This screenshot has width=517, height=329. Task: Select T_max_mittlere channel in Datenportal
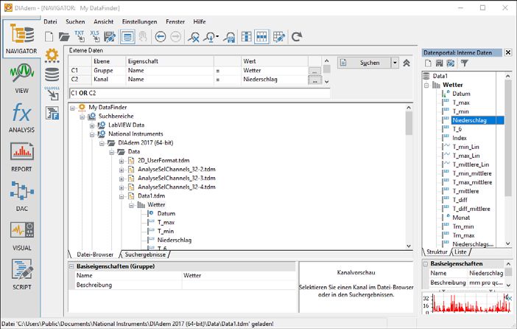point(472,182)
